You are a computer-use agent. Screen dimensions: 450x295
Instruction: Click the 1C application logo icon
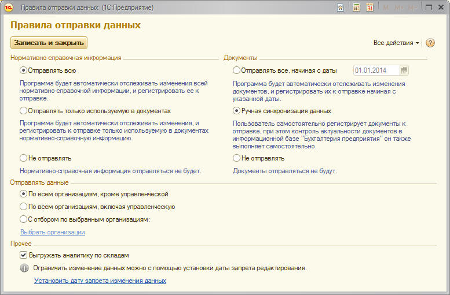tap(9, 8)
